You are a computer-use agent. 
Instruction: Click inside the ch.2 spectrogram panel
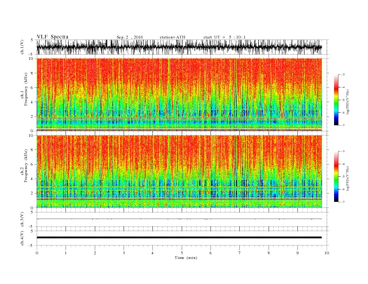click(x=179, y=171)
